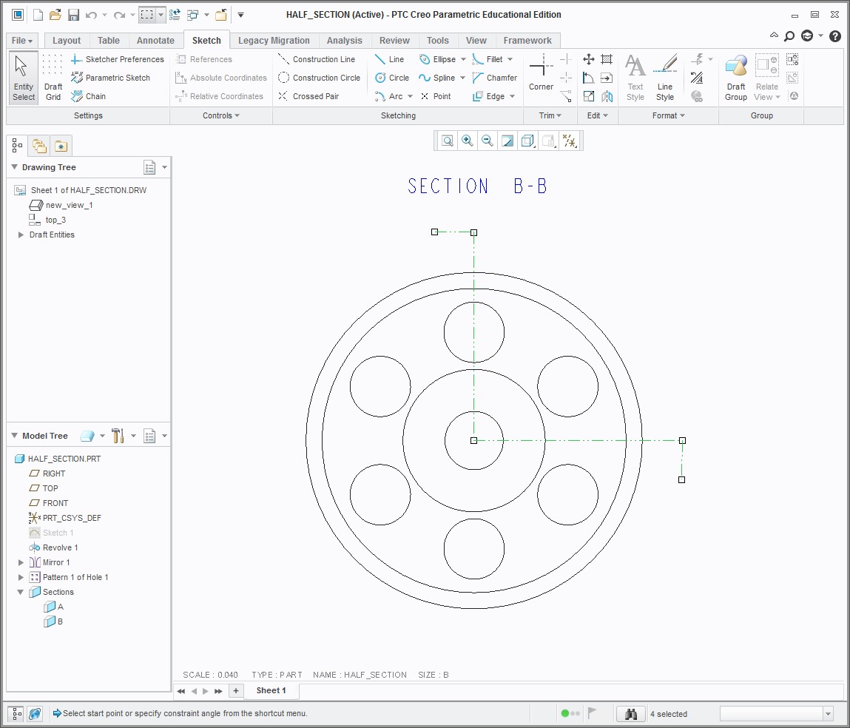Open the File menu
This screenshot has height=728, width=850.
click(21, 40)
